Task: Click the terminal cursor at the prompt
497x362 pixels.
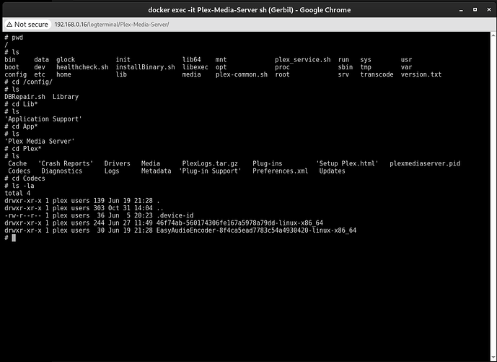Action: (x=14, y=238)
